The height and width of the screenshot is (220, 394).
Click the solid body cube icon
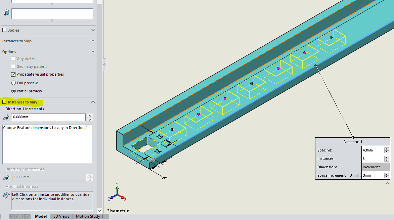pyautogui.click(x=6, y=13)
